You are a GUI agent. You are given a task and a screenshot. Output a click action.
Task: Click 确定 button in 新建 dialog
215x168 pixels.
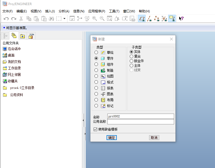112,138
